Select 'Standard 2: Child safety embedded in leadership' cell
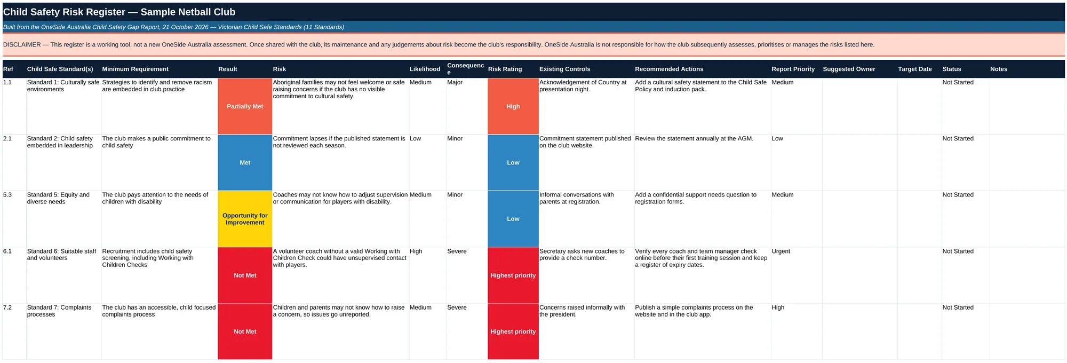The image size is (1067, 363). tap(63, 162)
